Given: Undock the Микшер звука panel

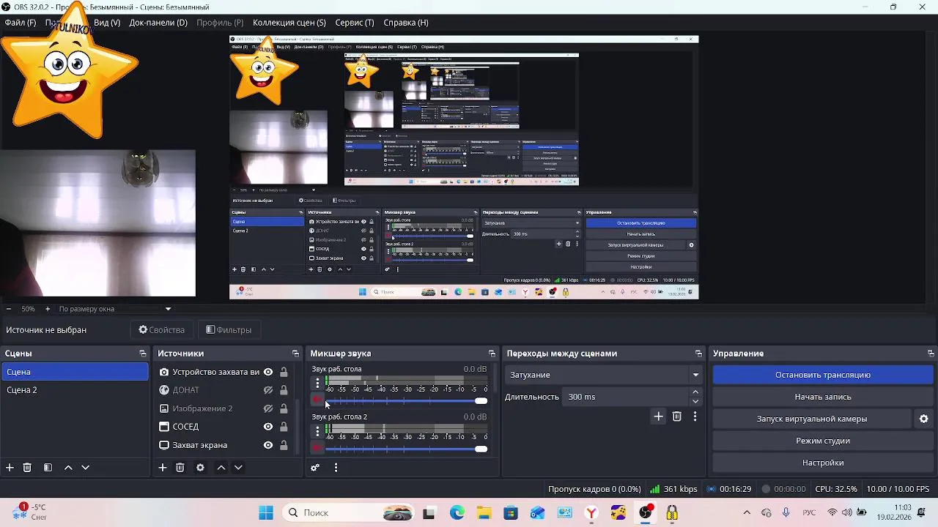Looking at the screenshot, I should [492, 354].
